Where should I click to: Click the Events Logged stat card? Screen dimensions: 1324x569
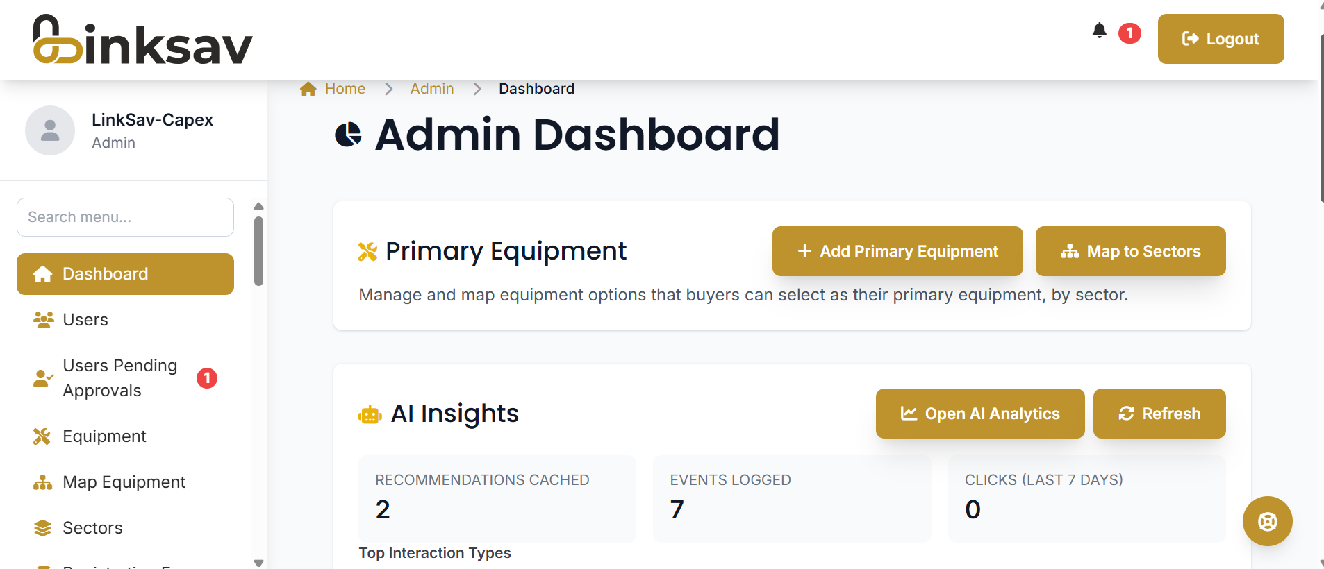tap(792, 498)
